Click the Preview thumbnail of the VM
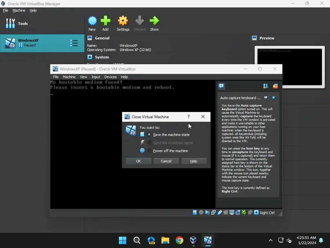330x248 pixels. coord(290,67)
